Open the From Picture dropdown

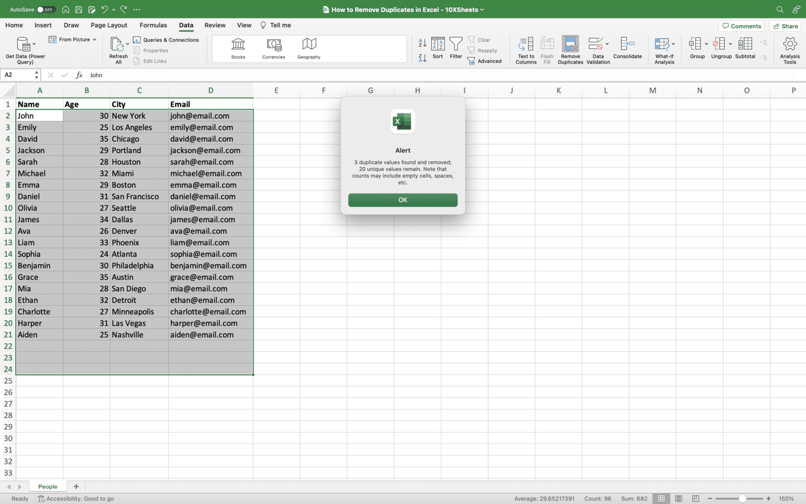click(72, 39)
